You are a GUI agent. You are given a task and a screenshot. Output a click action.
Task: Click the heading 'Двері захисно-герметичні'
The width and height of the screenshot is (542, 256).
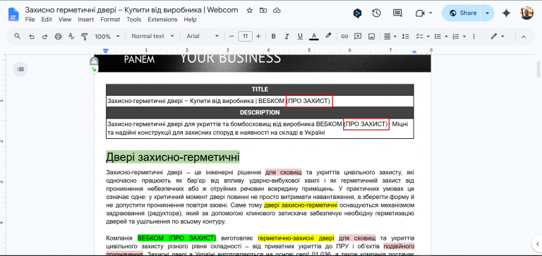(x=172, y=157)
